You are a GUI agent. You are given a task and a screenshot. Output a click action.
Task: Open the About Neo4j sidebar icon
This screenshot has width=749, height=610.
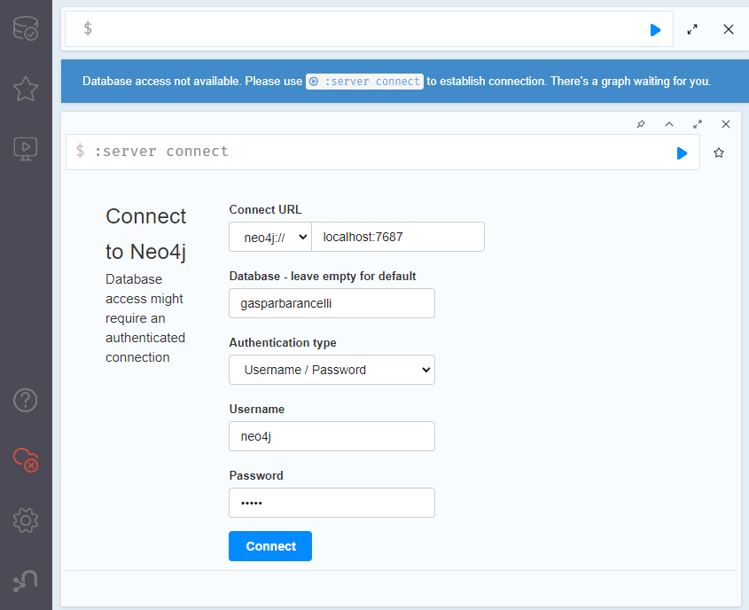pos(26,581)
